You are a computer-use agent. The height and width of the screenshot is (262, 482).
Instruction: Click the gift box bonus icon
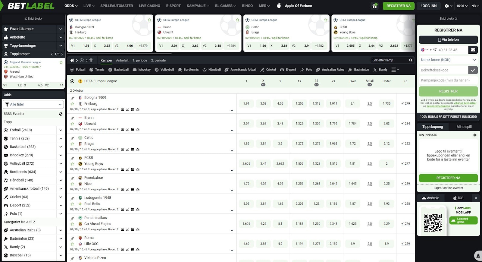[x=374, y=6]
